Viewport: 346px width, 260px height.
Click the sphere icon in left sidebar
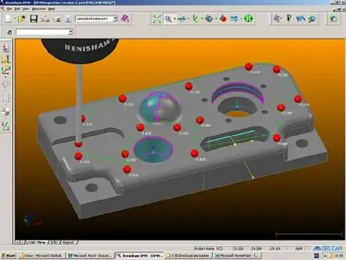[x=6, y=112]
